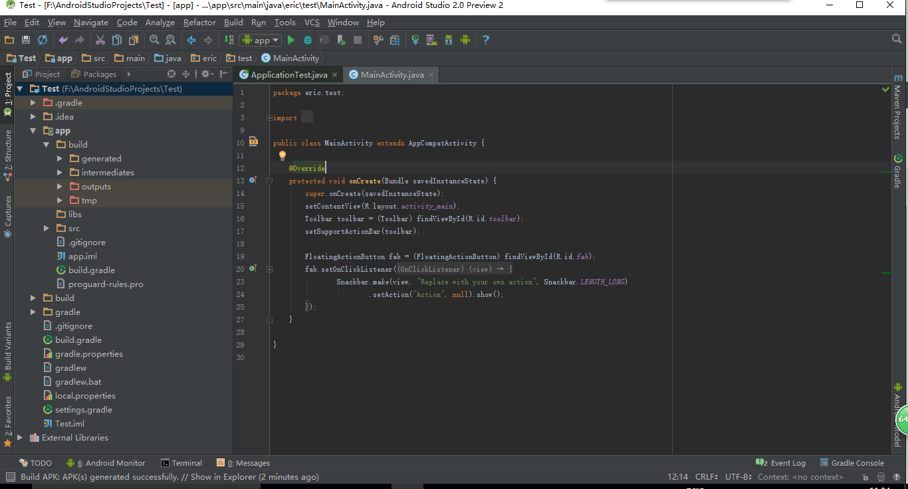
Task: Change the UTF-8 file encoding in the status bar
Action: [x=738, y=476]
